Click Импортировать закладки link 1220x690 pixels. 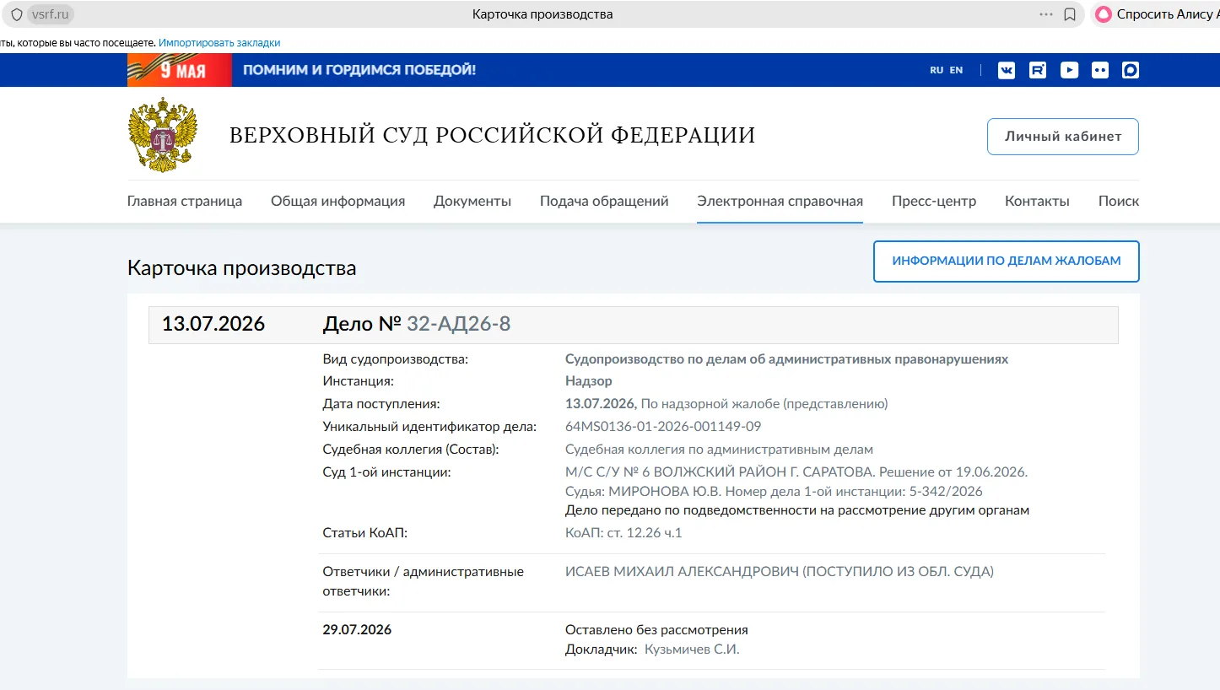219,43
